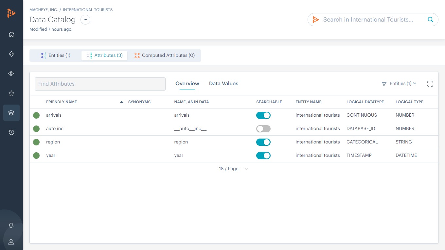
Task: Click the CATEGORICAL datatype cell
Action: pyautogui.click(x=362, y=142)
